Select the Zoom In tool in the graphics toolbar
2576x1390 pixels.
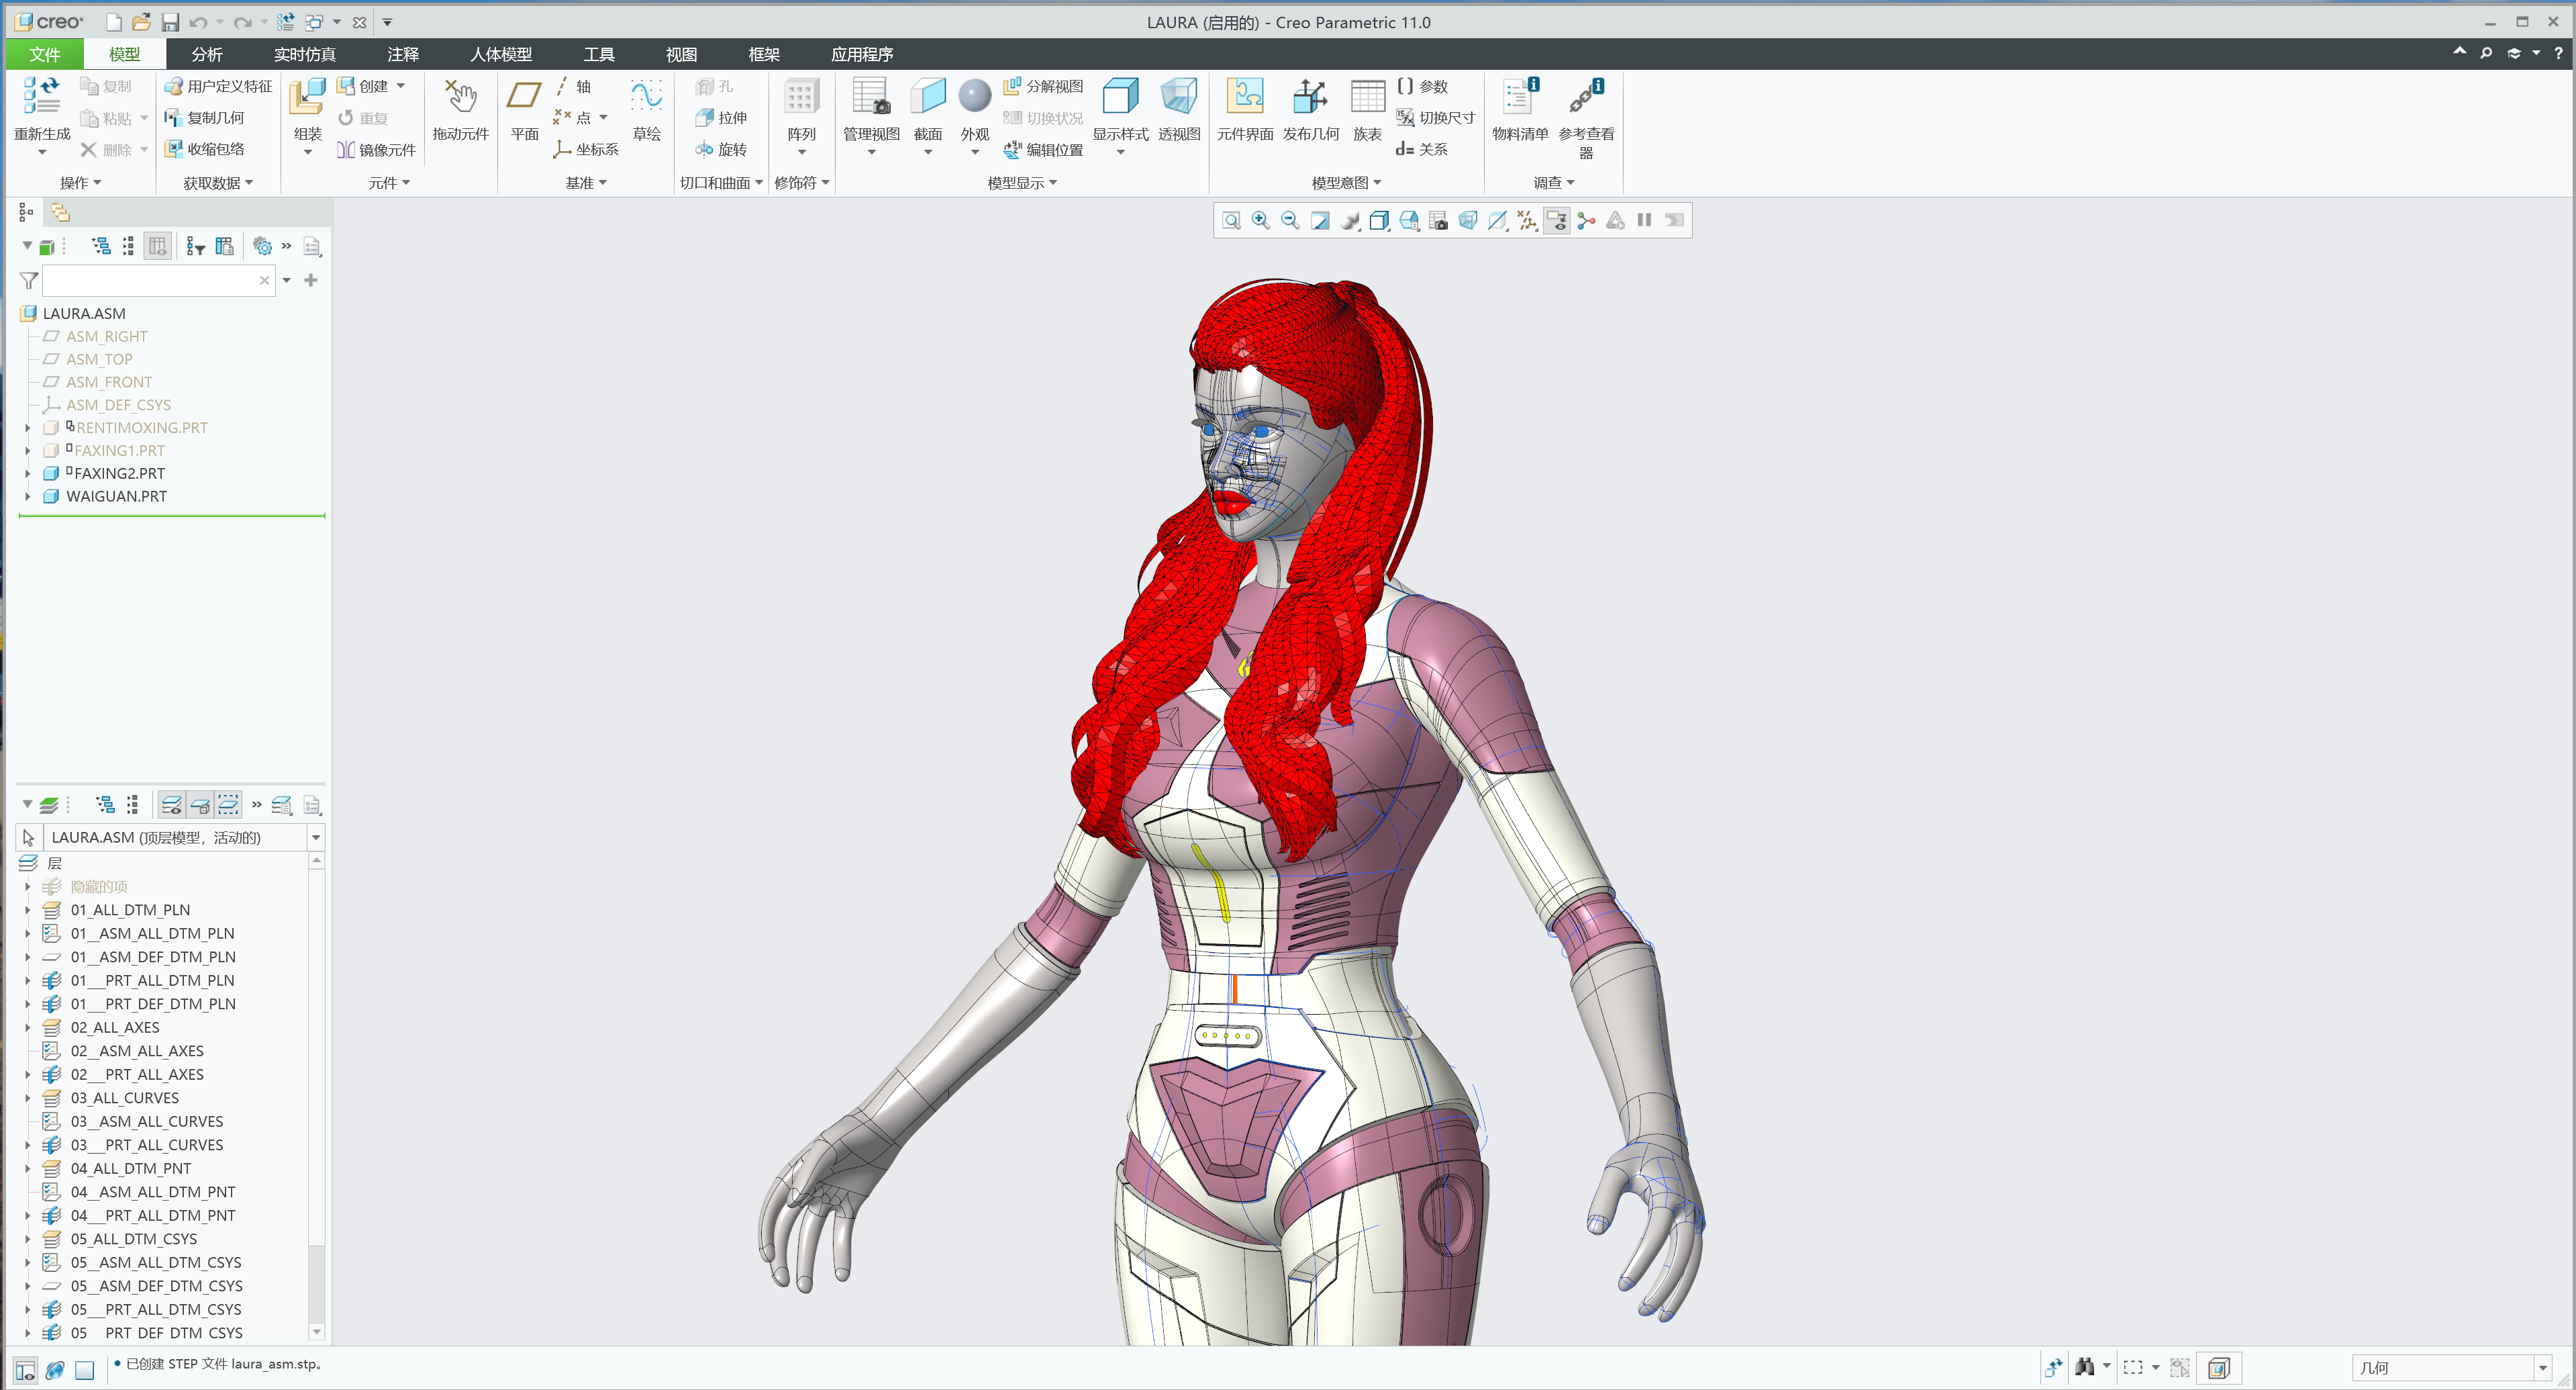click(x=1260, y=220)
